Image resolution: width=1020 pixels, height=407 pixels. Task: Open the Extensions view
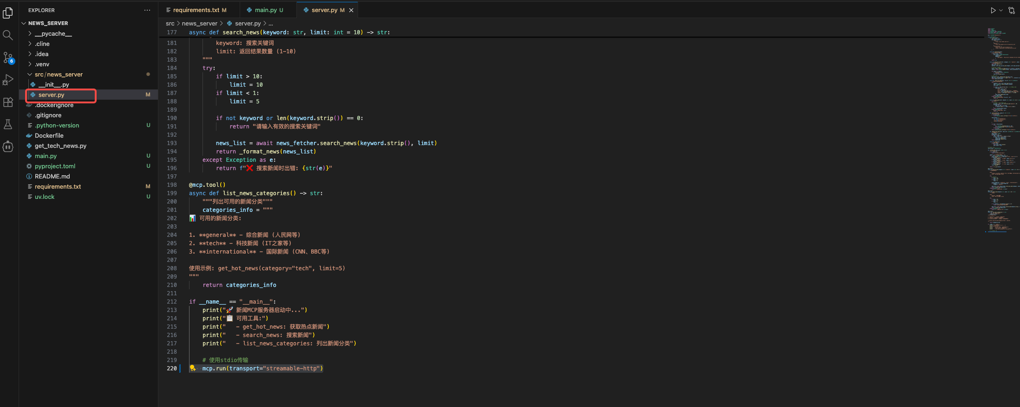(x=8, y=102)
